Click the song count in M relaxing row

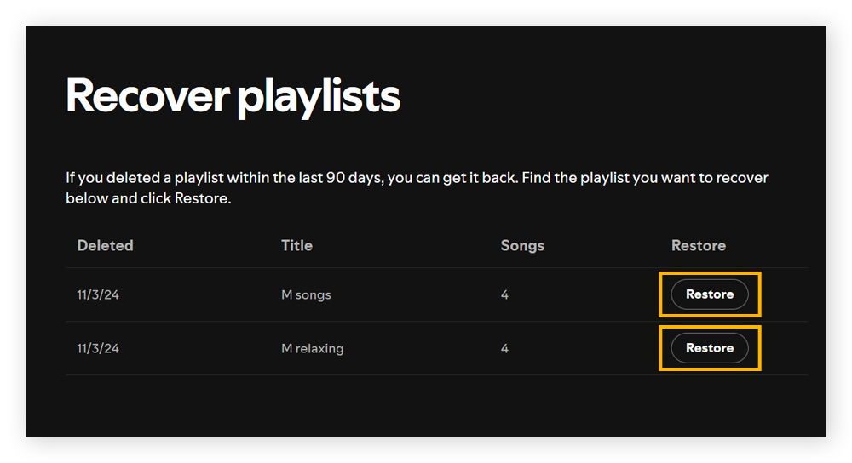click(x=504, y=348)
